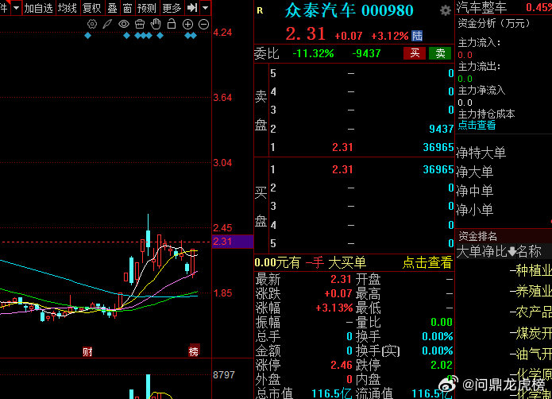Screen dimensions: 552x399
Task: Open quote panel settings gear
Action: click(x=446, y=10)
